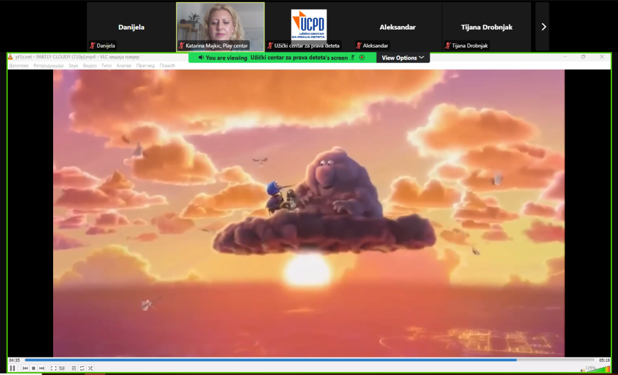618x375 pixels.
Task: Open the Видео menu in VLC
Action: pos(90,66)
